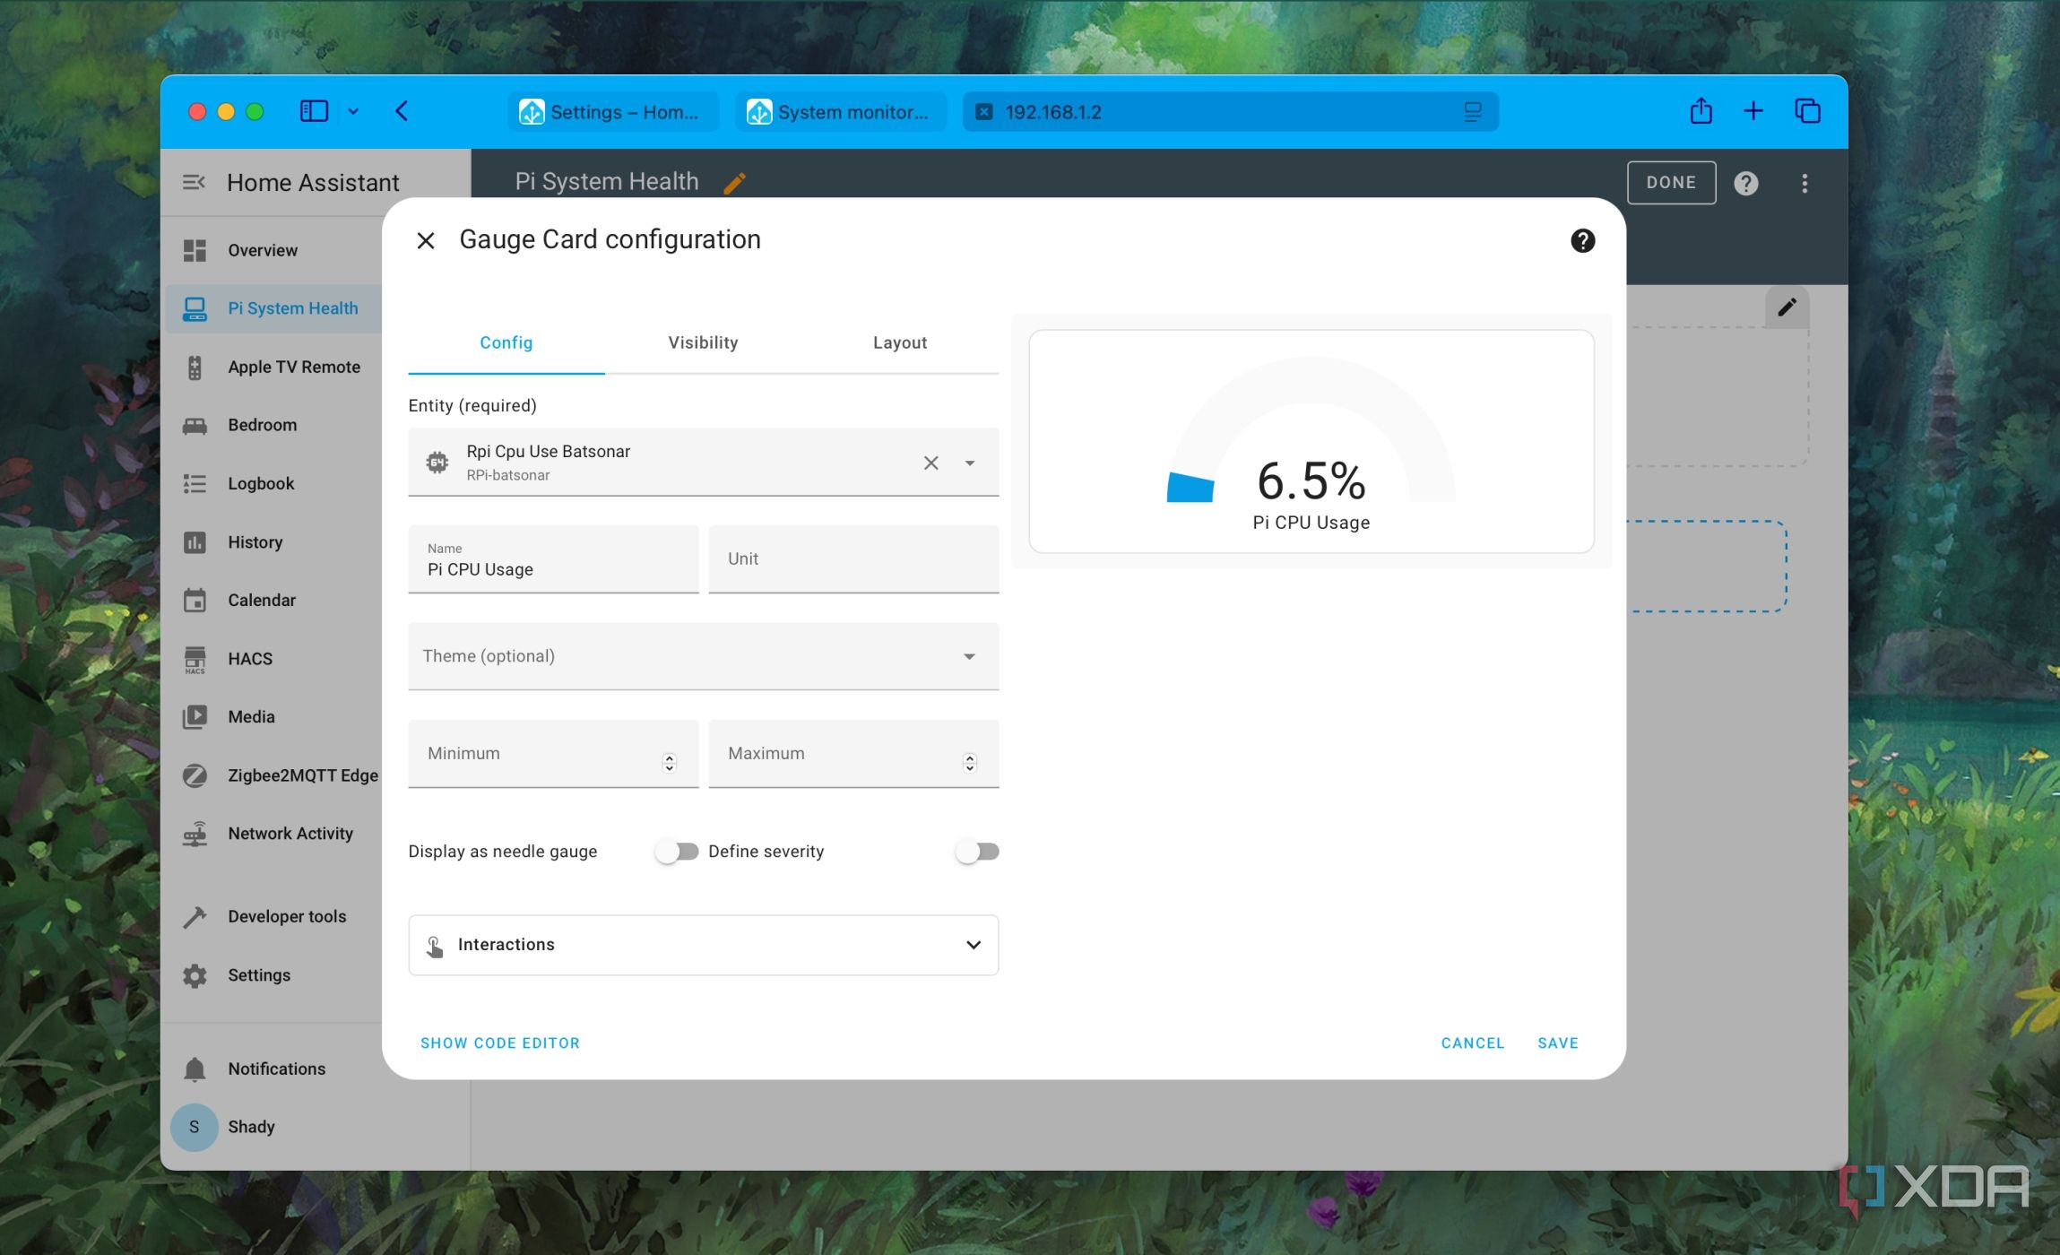Clear the Rpi Cpu Use Batsonar entity

point(931,463)
